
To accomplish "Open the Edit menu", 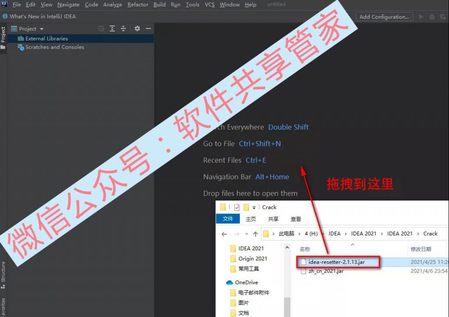I will (30, 4).
